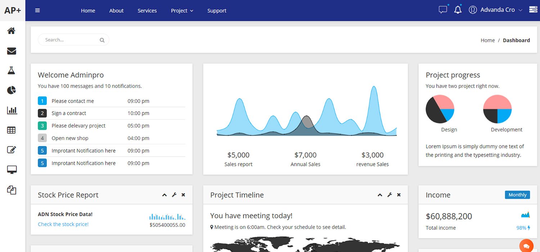The width and height of the screenshot is (540, 252).
Task: Open Project Timeline wrench settings
Action: (390, 195)
